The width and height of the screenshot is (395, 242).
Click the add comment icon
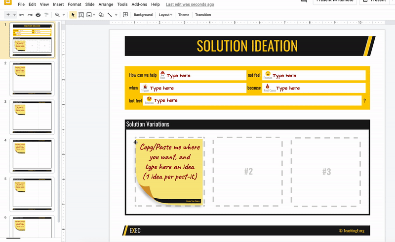coord(125,15)
